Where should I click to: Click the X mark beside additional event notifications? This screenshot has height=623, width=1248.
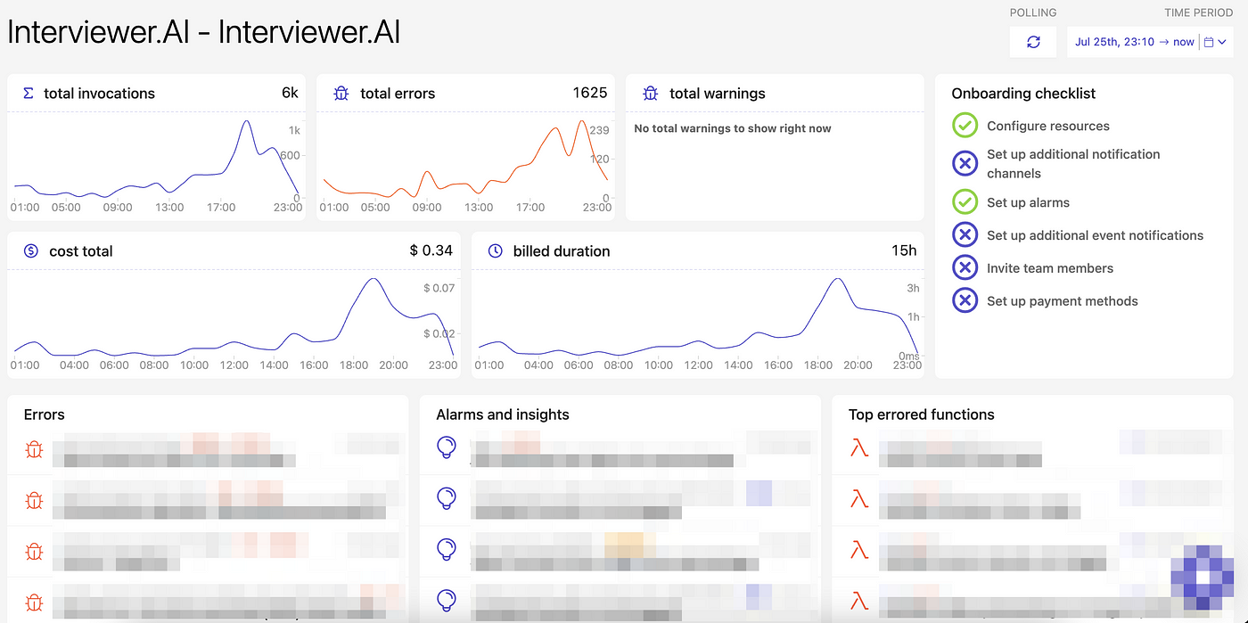click(x=965, y=235)
